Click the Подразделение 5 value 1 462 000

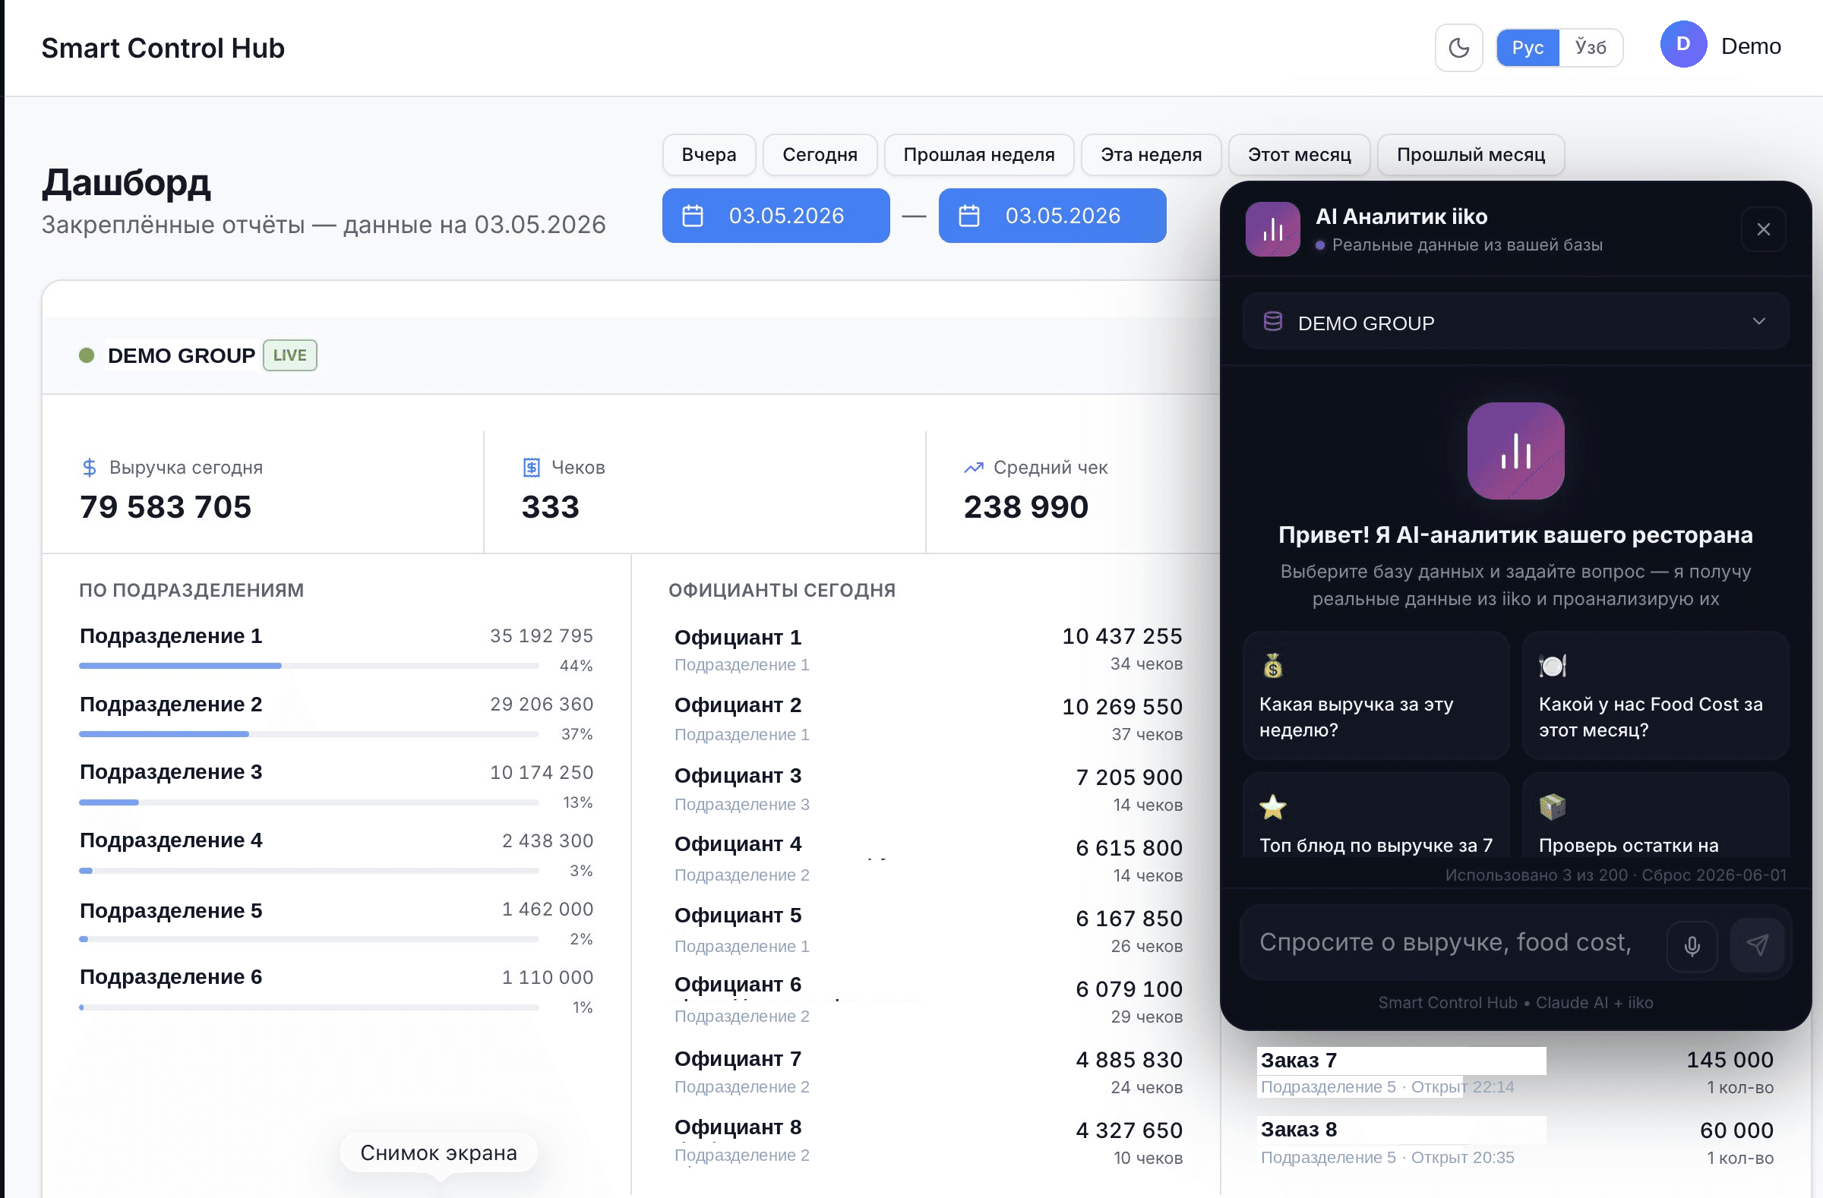click(x=548, y=910)
